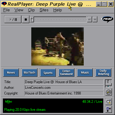Click the magnifier zoom icon

pyautogui.click(x=108, y=102)
